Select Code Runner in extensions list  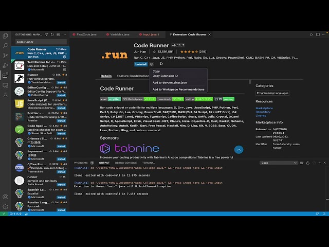tap(40, 52)
